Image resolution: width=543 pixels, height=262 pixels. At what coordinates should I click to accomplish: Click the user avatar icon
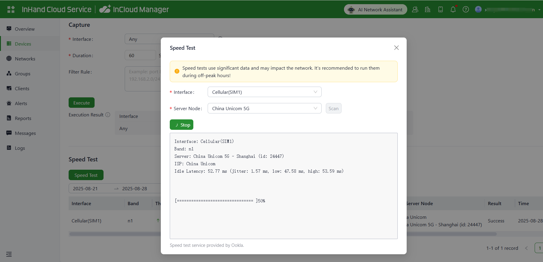click(478, 10)
